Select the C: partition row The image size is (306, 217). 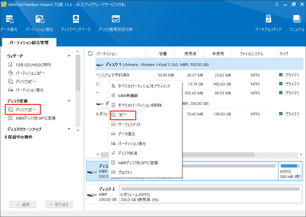click(98, 84)
